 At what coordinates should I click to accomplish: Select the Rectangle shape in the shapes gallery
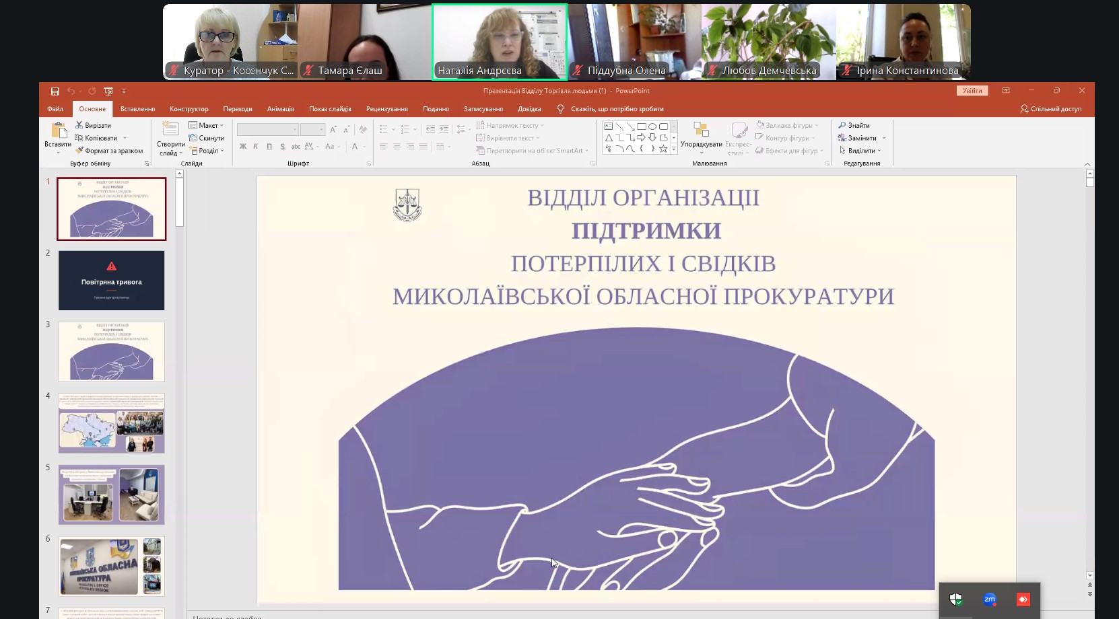(642, 126)
